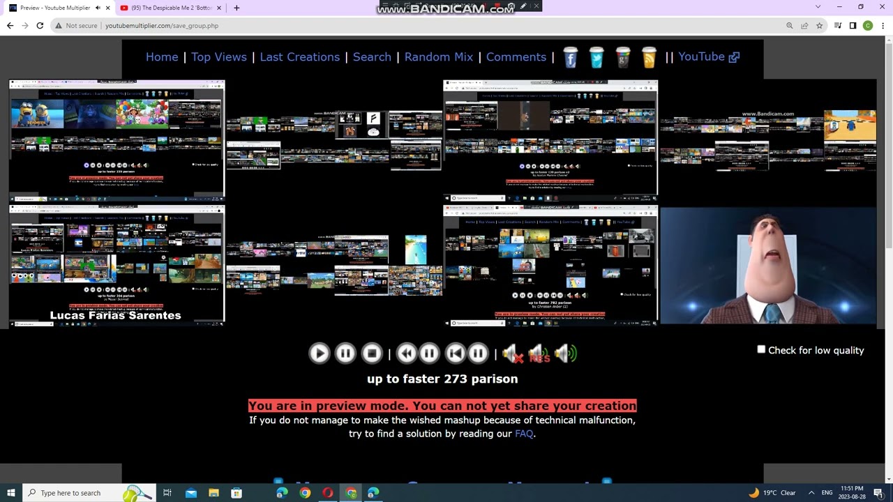Screen dimensions: 893x502
Task: Open the notifications center icon
Action: tap(878, 493)
